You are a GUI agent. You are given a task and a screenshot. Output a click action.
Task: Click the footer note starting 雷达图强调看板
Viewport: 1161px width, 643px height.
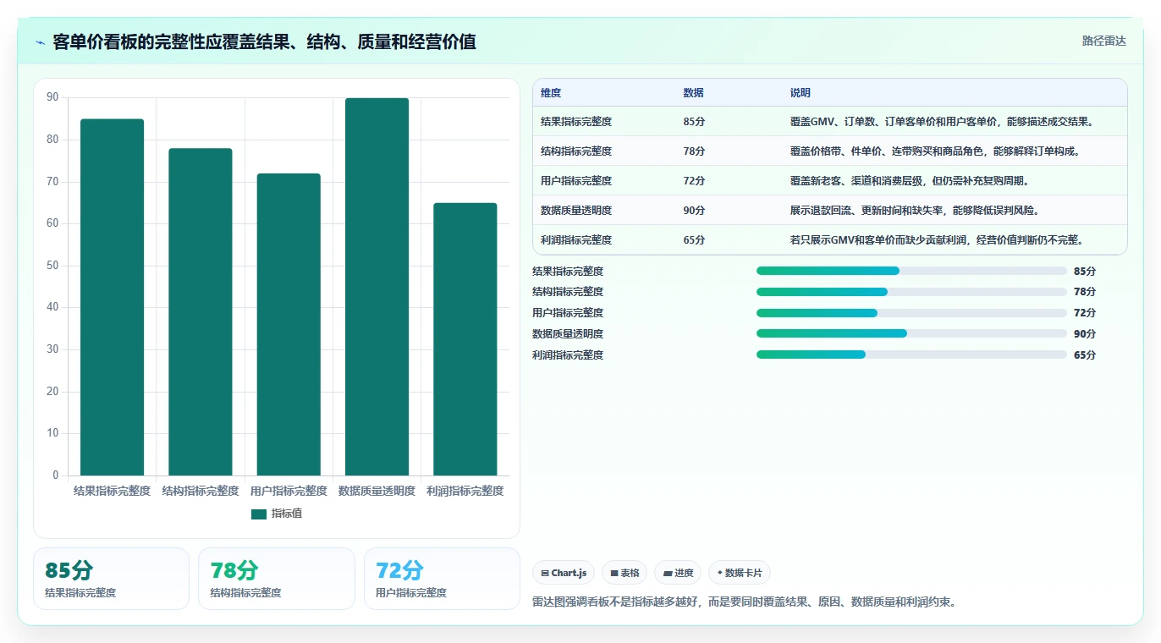pos(744,602)
